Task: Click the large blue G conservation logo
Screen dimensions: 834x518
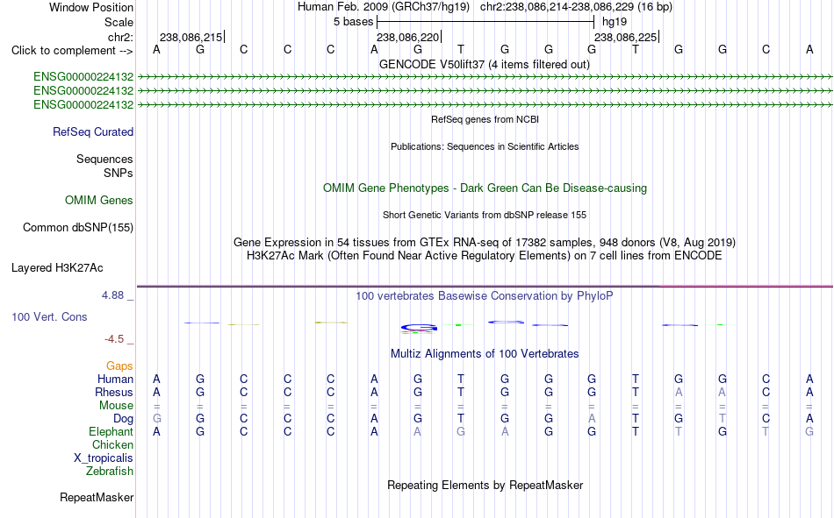Action: point(419,328)
